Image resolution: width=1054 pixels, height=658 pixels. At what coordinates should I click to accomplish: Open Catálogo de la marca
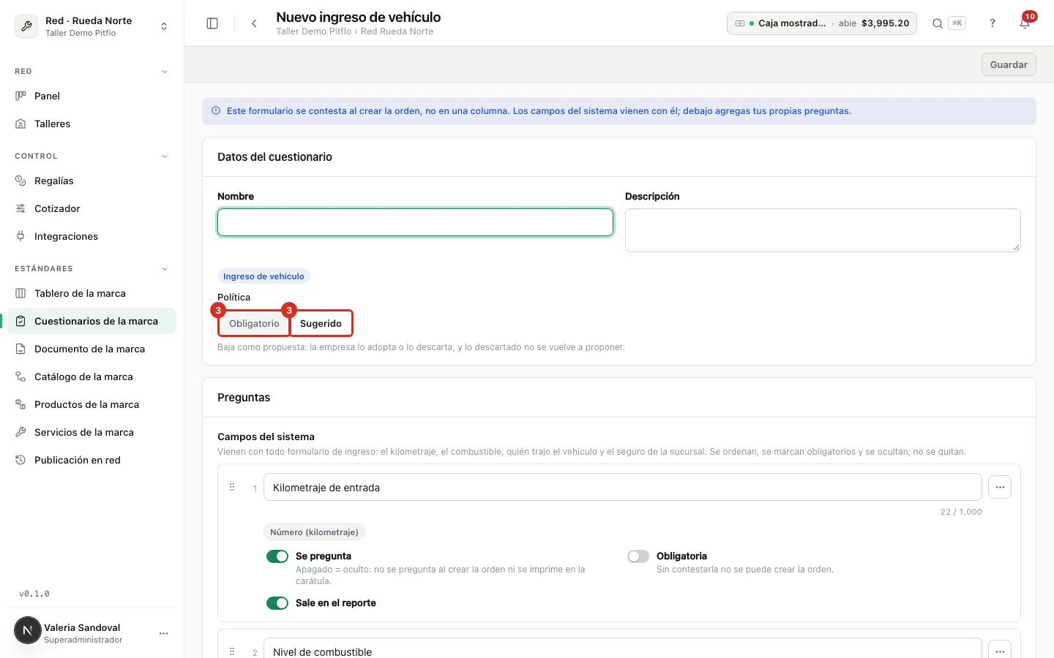click(x=92, y=377)
